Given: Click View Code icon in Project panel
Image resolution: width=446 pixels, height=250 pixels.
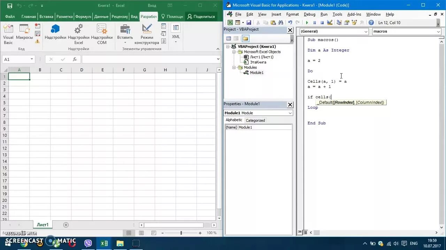Looking at the screenshot, I should point(229,39).
